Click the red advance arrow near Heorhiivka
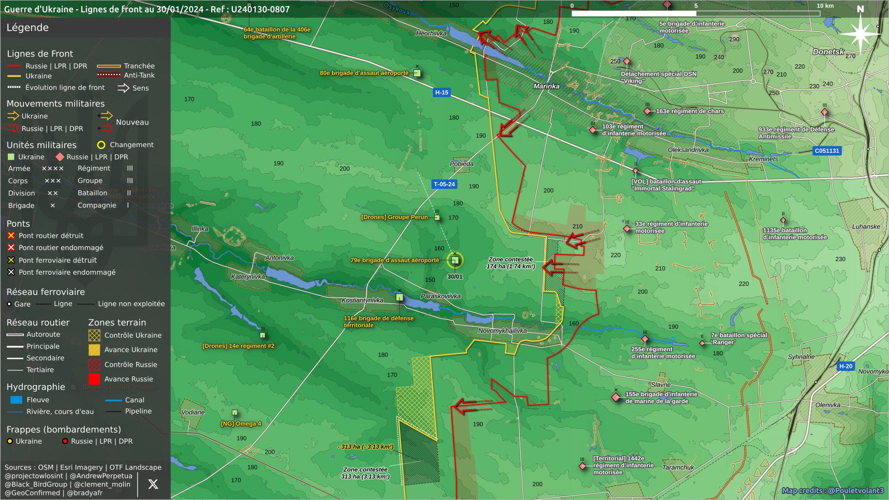889x500 pixels. coord(490,38)
